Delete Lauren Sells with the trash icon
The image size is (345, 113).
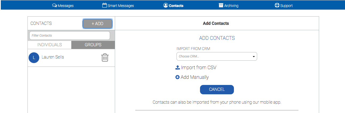[x=105, y=57]
